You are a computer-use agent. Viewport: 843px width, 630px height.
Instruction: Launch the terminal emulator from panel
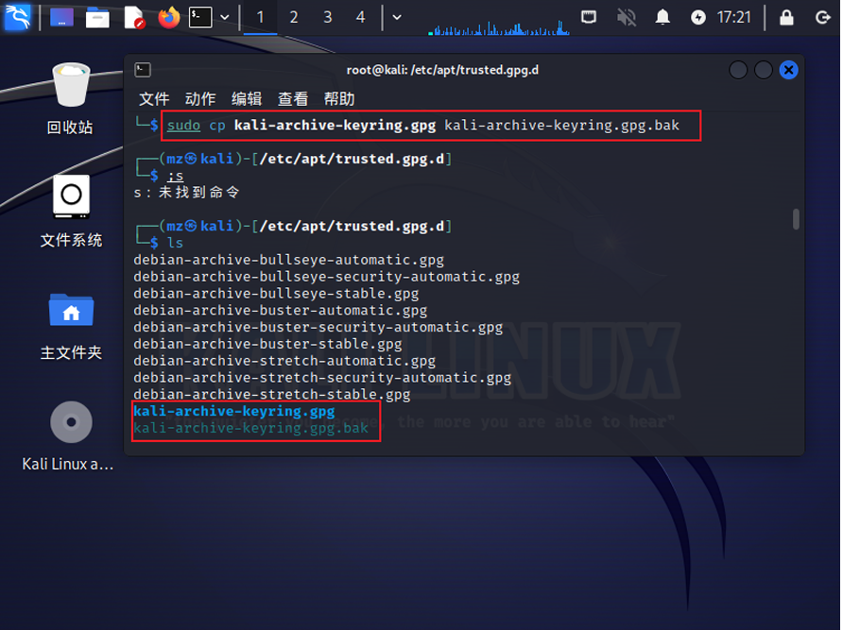pos(199,17)
